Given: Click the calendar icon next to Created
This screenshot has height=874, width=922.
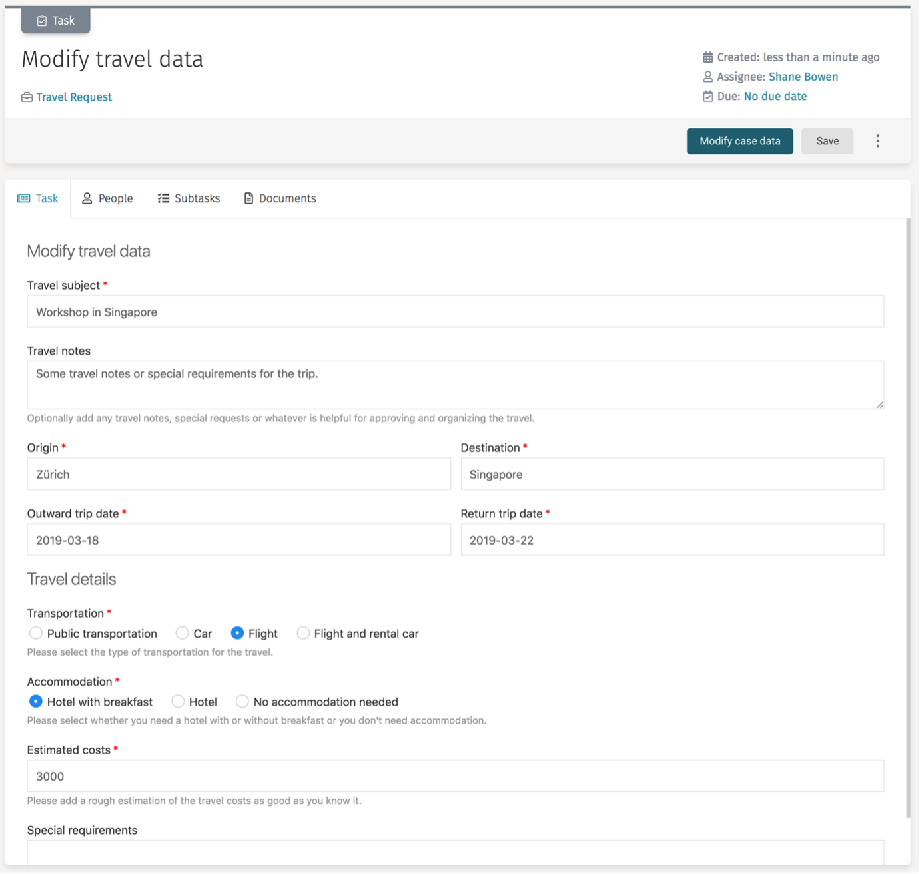Looking at the screenshot, I should tap(707, 57).
